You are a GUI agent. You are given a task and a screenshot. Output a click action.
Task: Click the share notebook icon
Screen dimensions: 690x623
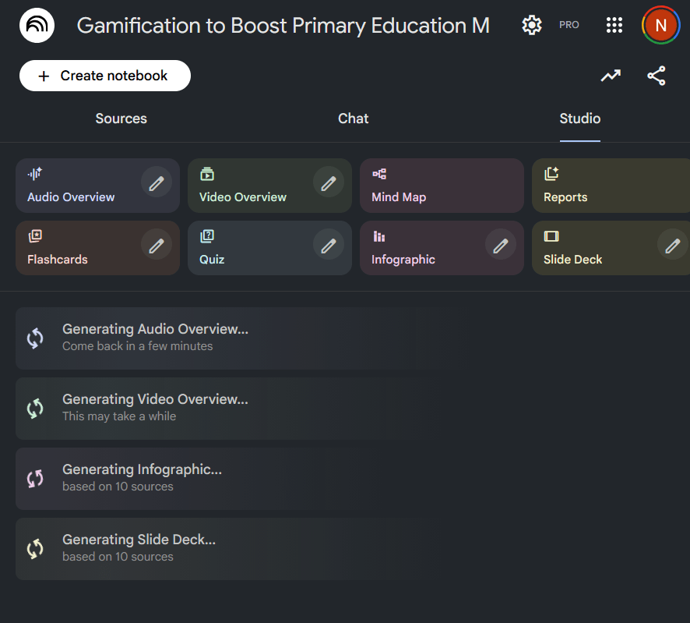pyautogui.click(x=657, y=76)
